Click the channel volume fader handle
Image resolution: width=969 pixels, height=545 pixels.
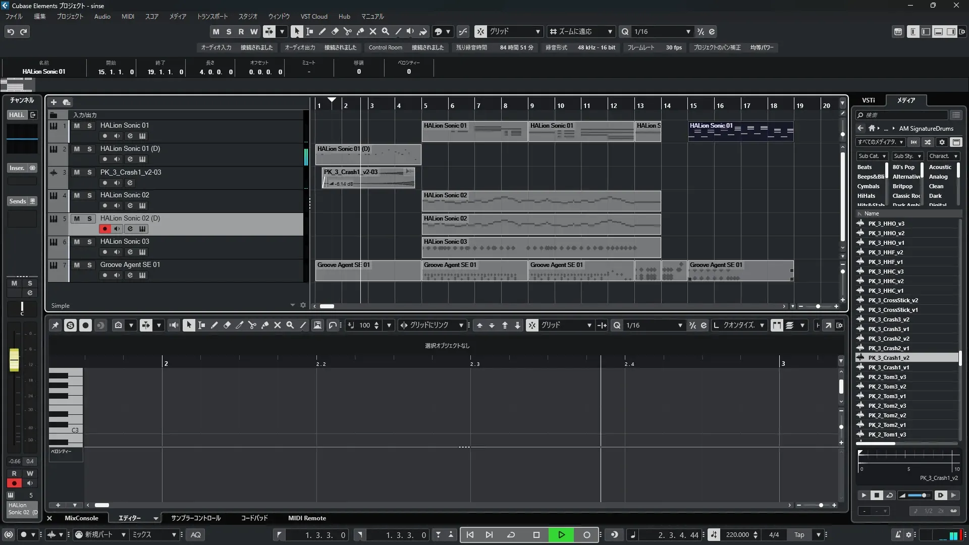tap(14, 359)
